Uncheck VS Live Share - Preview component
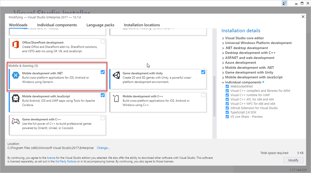 click(227, 117)
